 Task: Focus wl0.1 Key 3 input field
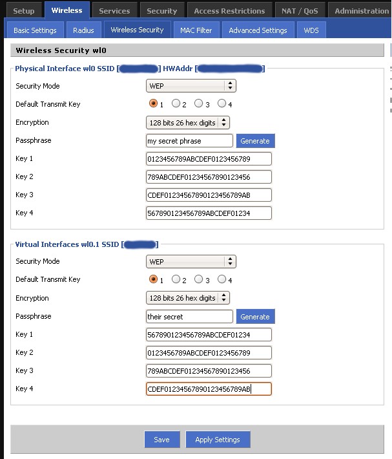pyautogui.click(x=209, y=371)
